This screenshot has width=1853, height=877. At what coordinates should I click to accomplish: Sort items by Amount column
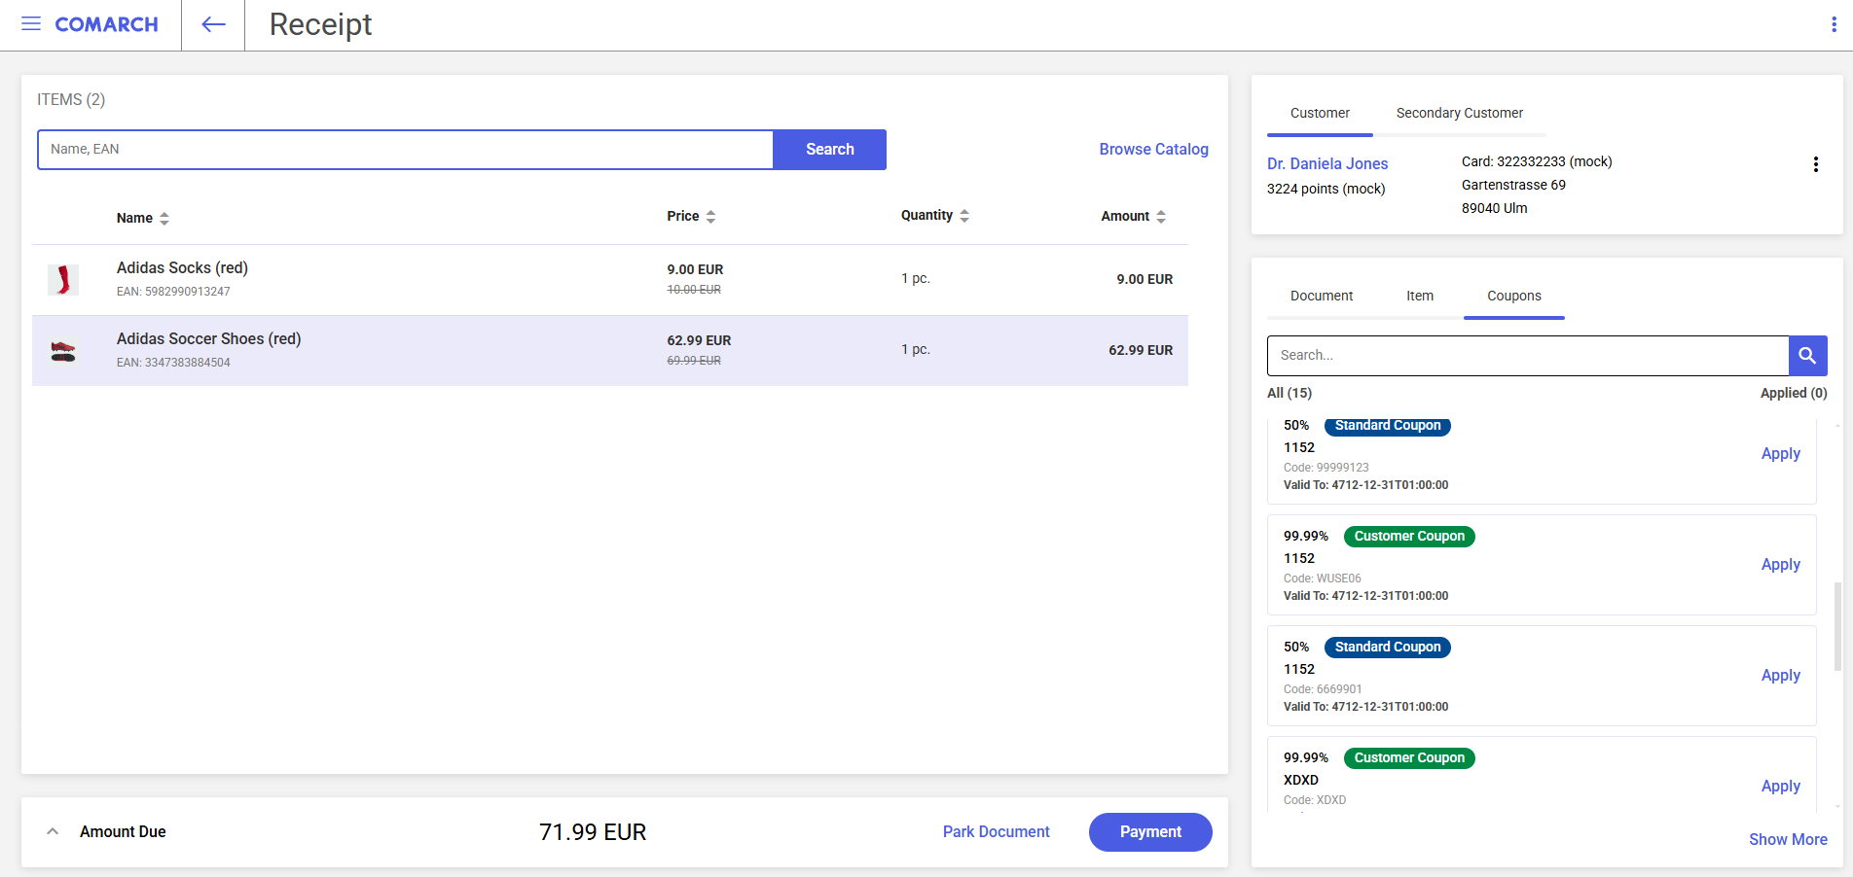coord(1133,216)
